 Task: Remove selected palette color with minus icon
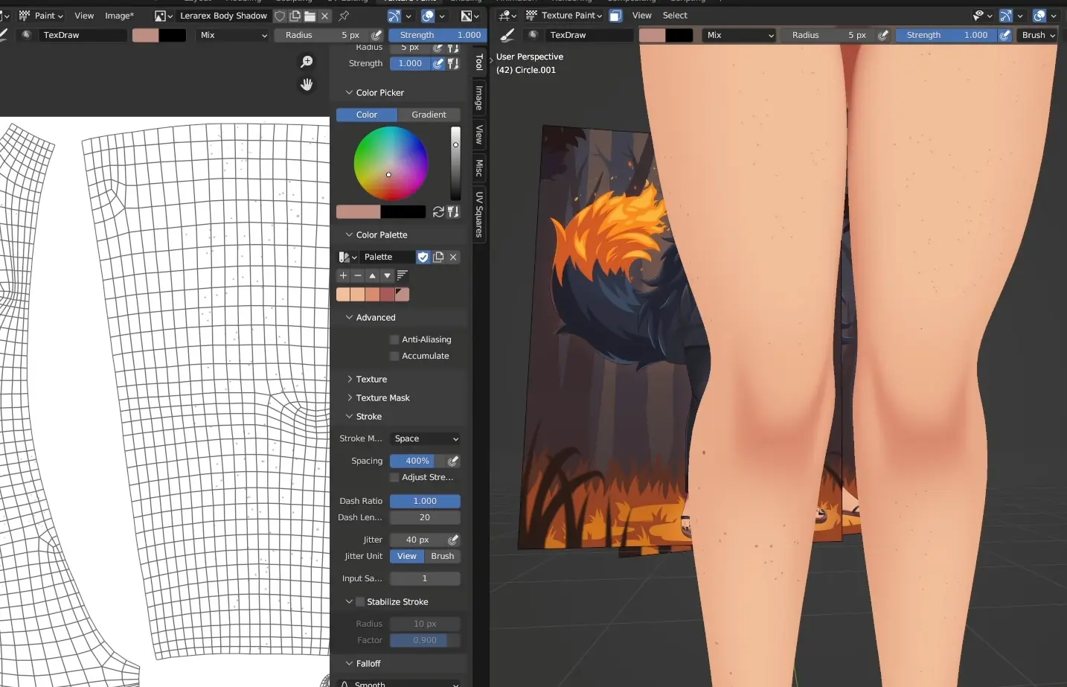[x=358, y=275]
